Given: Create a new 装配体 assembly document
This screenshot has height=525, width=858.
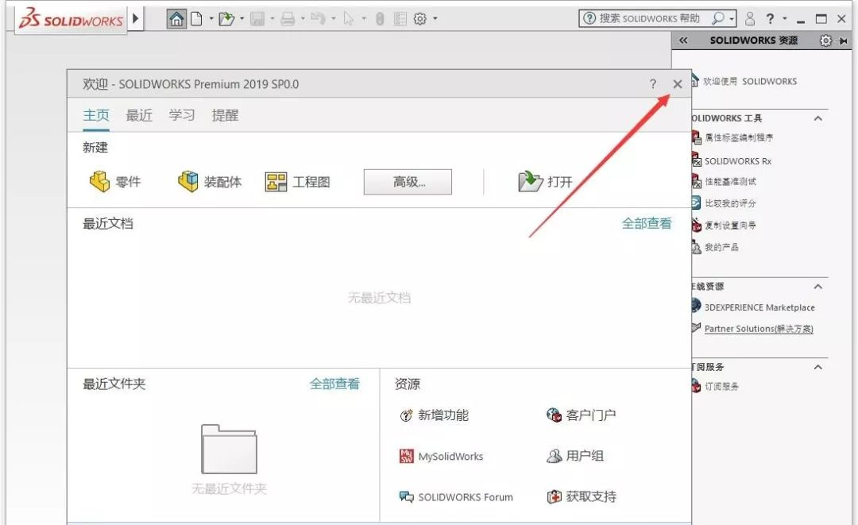Looking at the screenshot, I should click(x=210, y=182).
